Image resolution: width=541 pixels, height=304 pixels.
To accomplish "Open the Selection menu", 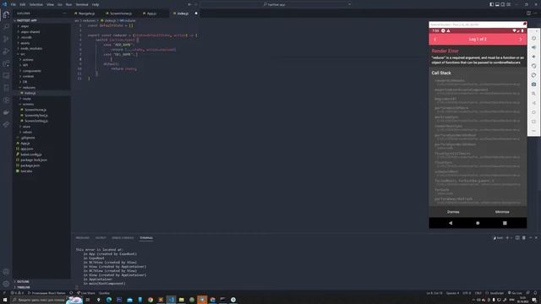I will [x=36, y=4].
